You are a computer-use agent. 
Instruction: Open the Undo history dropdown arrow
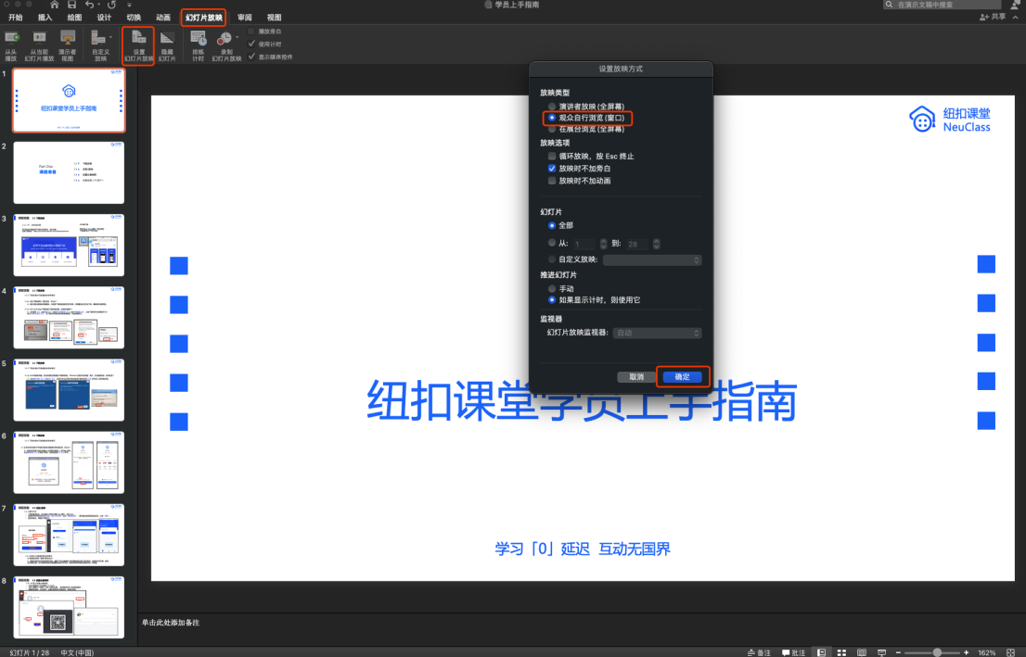pos(99,5)
